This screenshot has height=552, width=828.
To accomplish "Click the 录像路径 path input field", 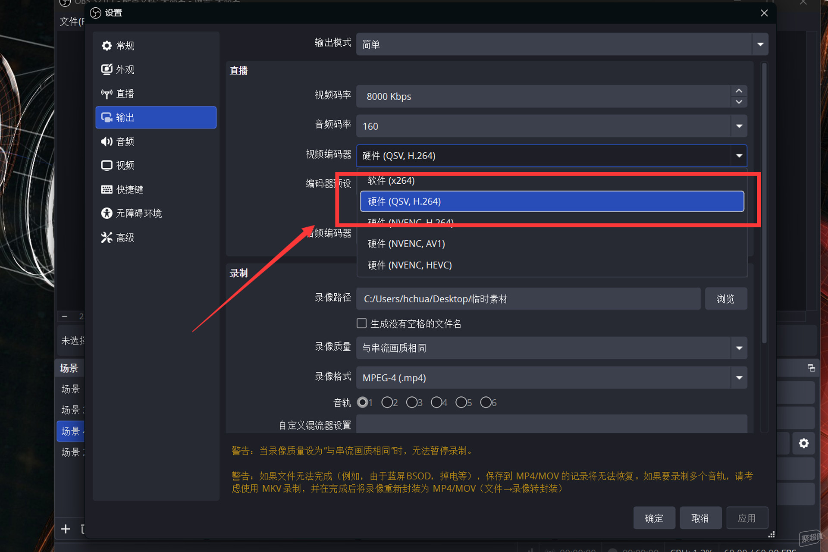I will [x=528, y=299].
